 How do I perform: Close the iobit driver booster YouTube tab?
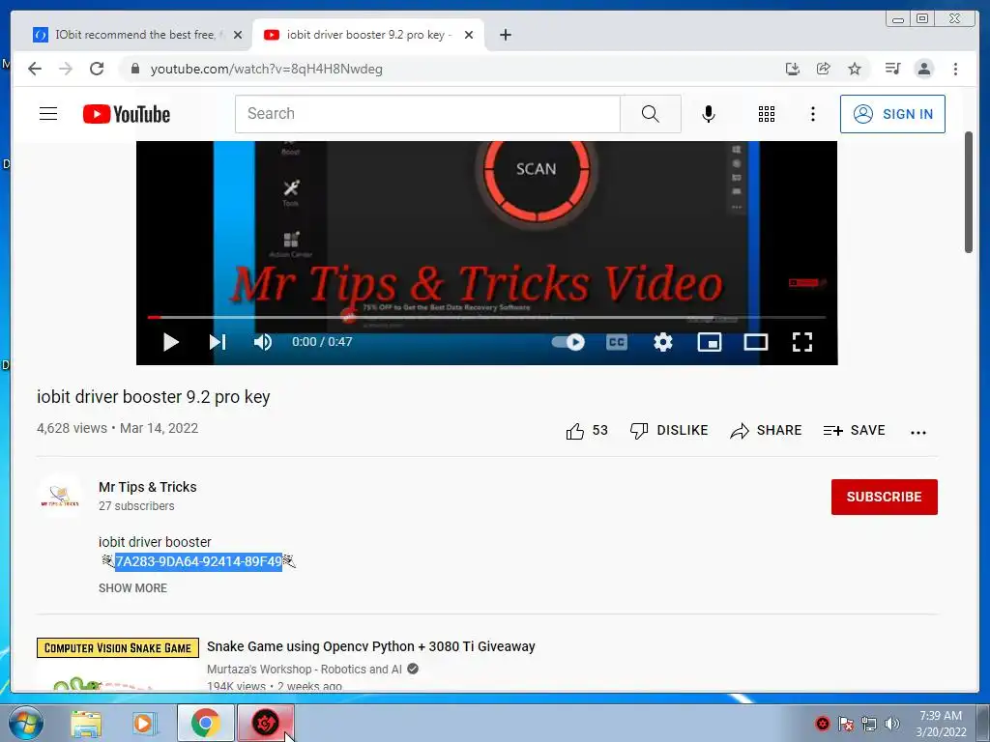469,35
